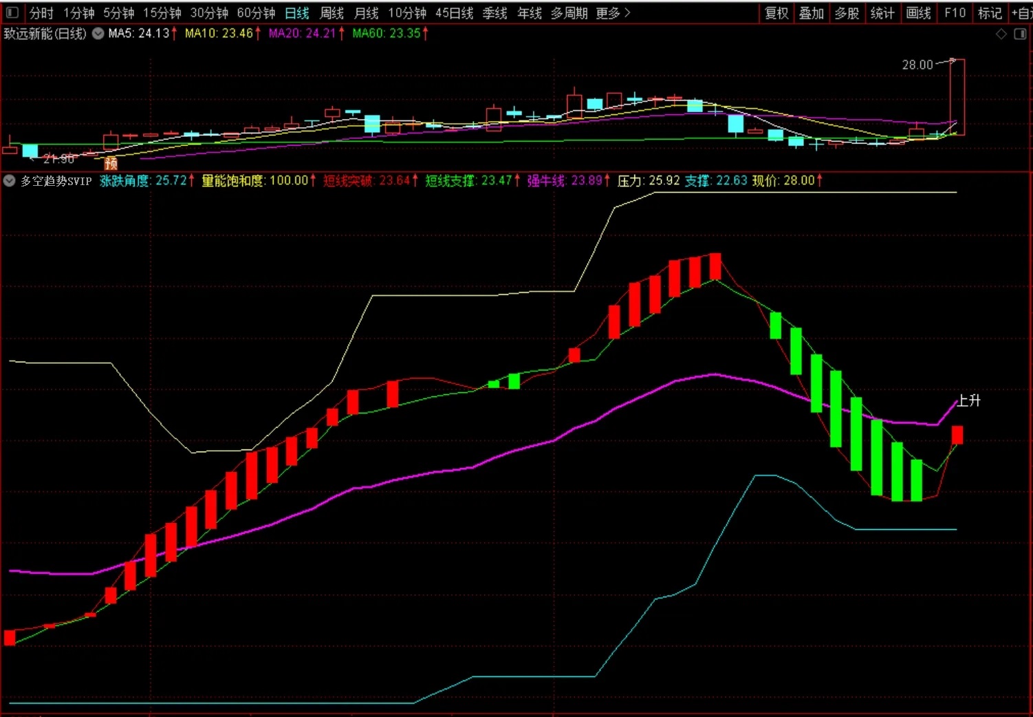Switch to 月线 monthly chart
The width and height of the screenshot is (1033, 717).
click(367, 13)
